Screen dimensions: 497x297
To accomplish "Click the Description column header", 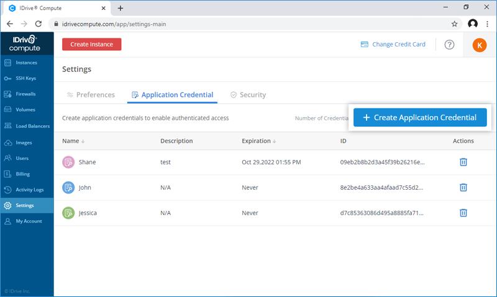I will coord(176,141).
